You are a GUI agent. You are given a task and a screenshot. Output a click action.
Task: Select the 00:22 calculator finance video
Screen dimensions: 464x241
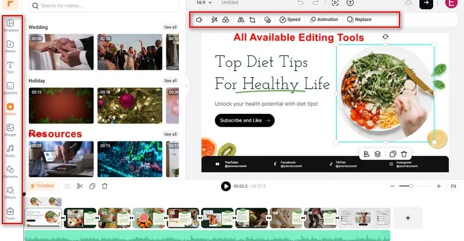coord(61,159)
